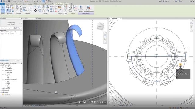Select Back elevation in Project Browser
This screenshot has height=109, width=195.
(8, 81)
